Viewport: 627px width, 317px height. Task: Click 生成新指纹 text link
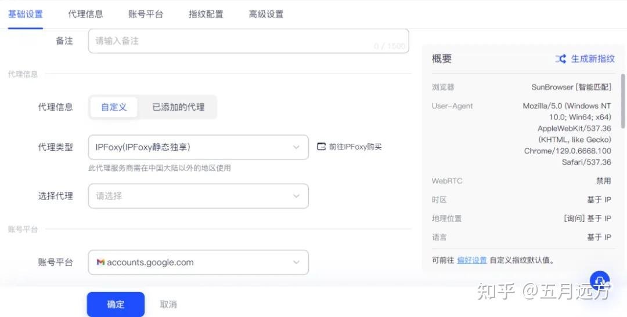(593, 59)
